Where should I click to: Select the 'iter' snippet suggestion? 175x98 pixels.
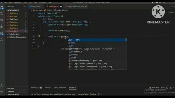(97, 58)
